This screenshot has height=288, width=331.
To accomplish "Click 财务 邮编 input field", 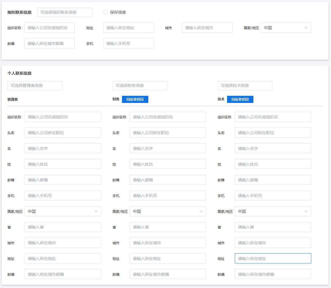I will tap(168, 274).
